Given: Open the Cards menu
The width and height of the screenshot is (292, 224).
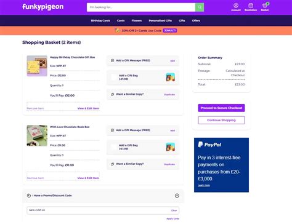Looking at the screenshot, I should [x=121, y=20].
